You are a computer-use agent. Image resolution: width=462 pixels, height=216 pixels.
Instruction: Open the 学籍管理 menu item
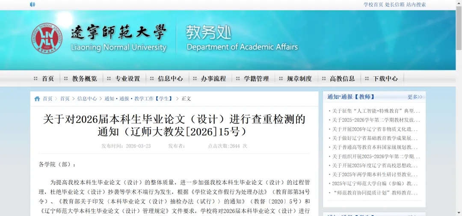coord(256,78)
